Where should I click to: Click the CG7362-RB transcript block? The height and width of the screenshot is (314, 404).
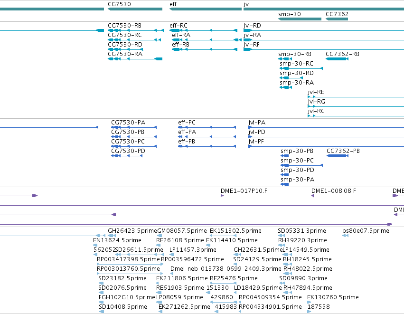337,59
